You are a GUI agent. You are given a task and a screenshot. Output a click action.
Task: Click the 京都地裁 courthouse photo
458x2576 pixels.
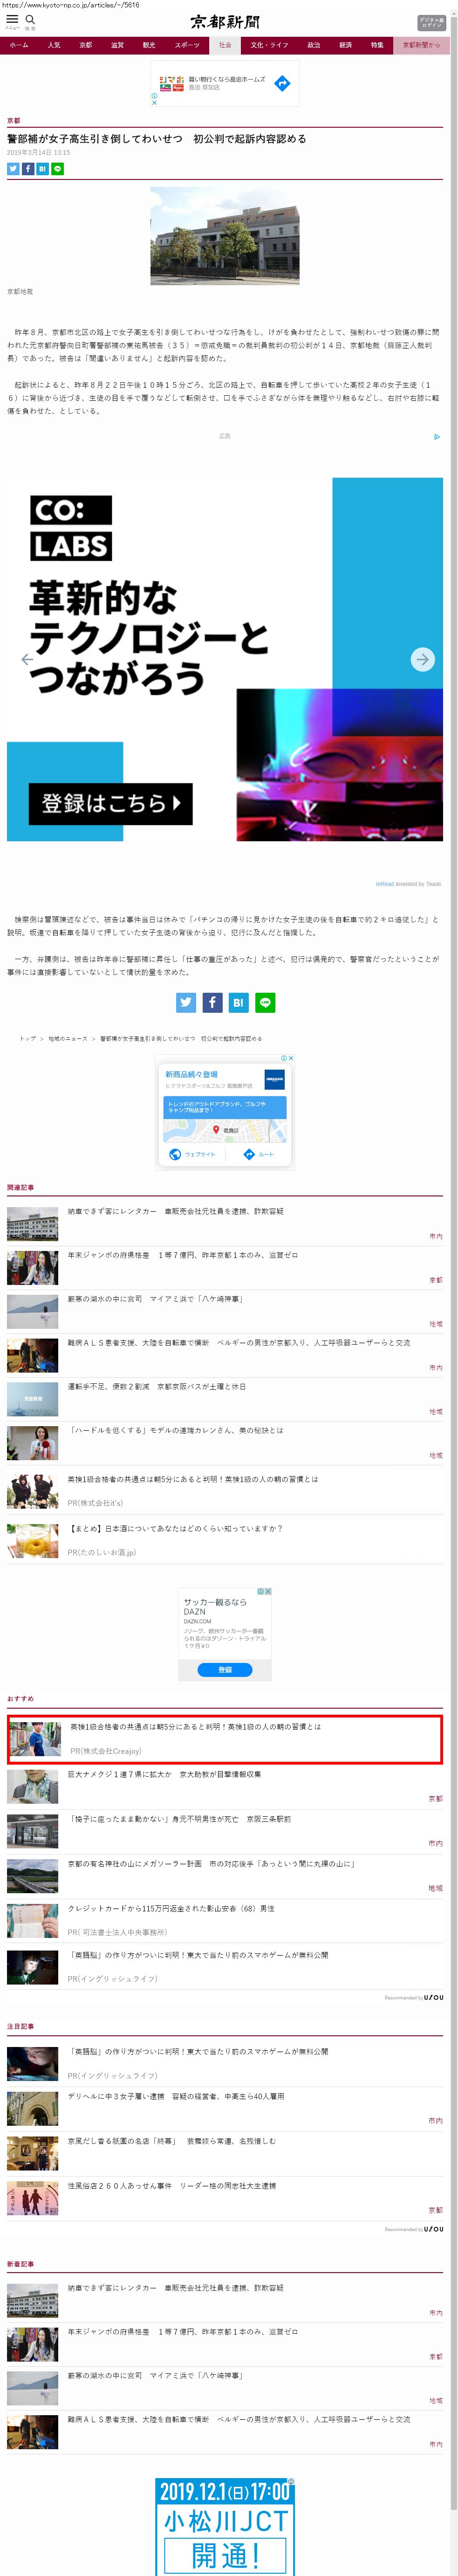coord(225,235)
